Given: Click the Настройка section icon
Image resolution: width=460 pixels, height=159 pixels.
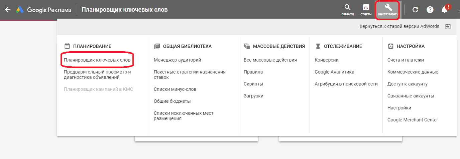Looking at the screenshot, I should tap(390, 46).
